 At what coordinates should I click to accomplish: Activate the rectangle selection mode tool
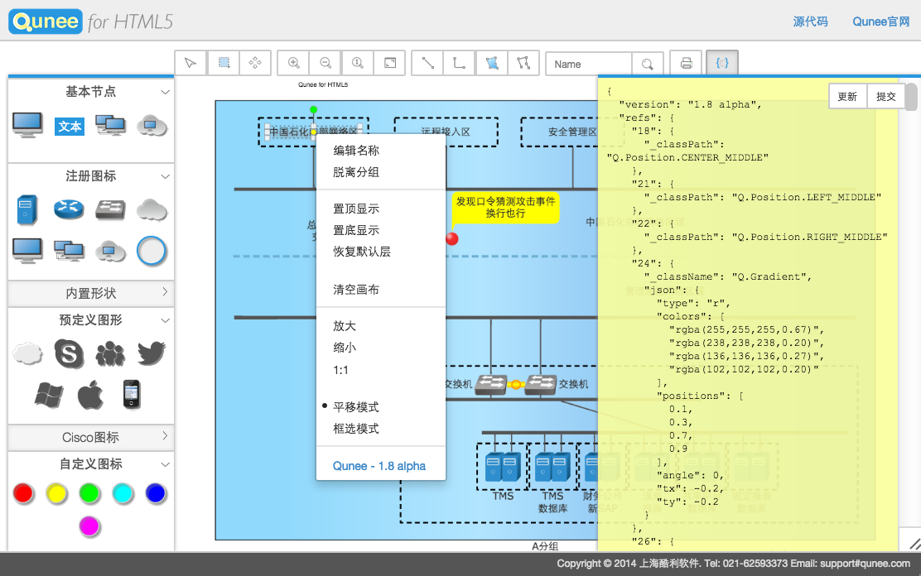(x=224, y=63)
